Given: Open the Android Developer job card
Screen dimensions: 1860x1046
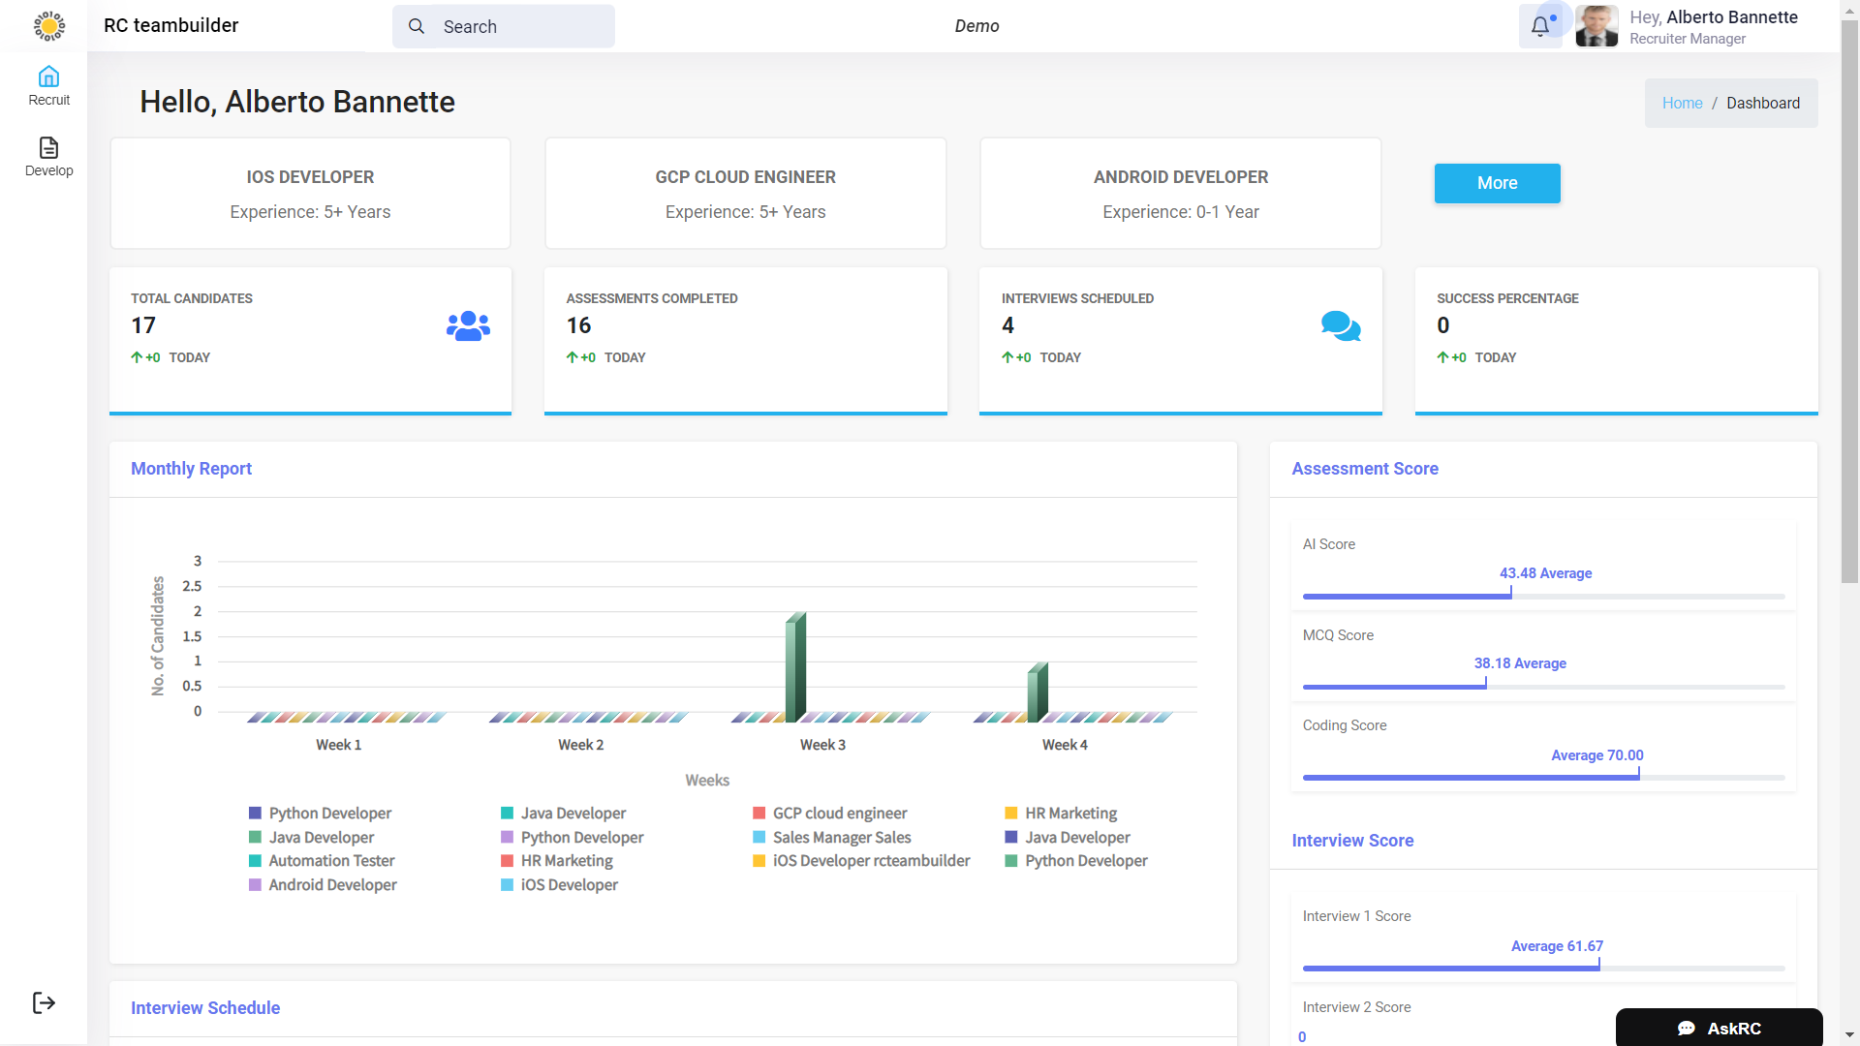Looking at the screenshot, I should [x=1180, y=194].
